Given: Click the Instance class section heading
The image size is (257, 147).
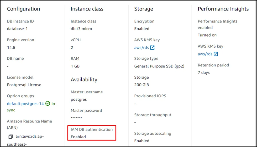Looking at the screenshot, I should point(87,9).
